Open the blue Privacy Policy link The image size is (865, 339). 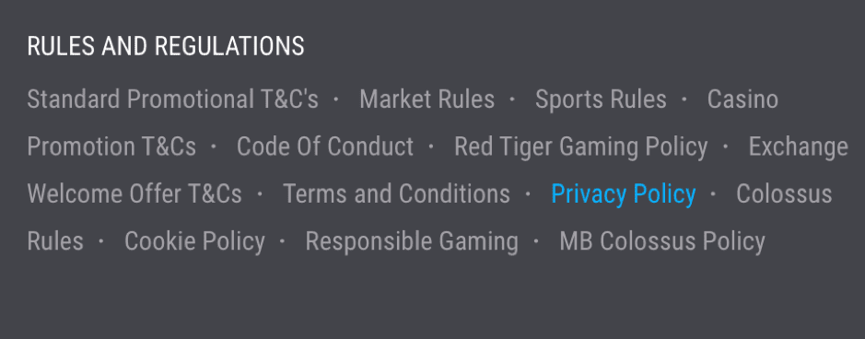(x=624, y=194)
